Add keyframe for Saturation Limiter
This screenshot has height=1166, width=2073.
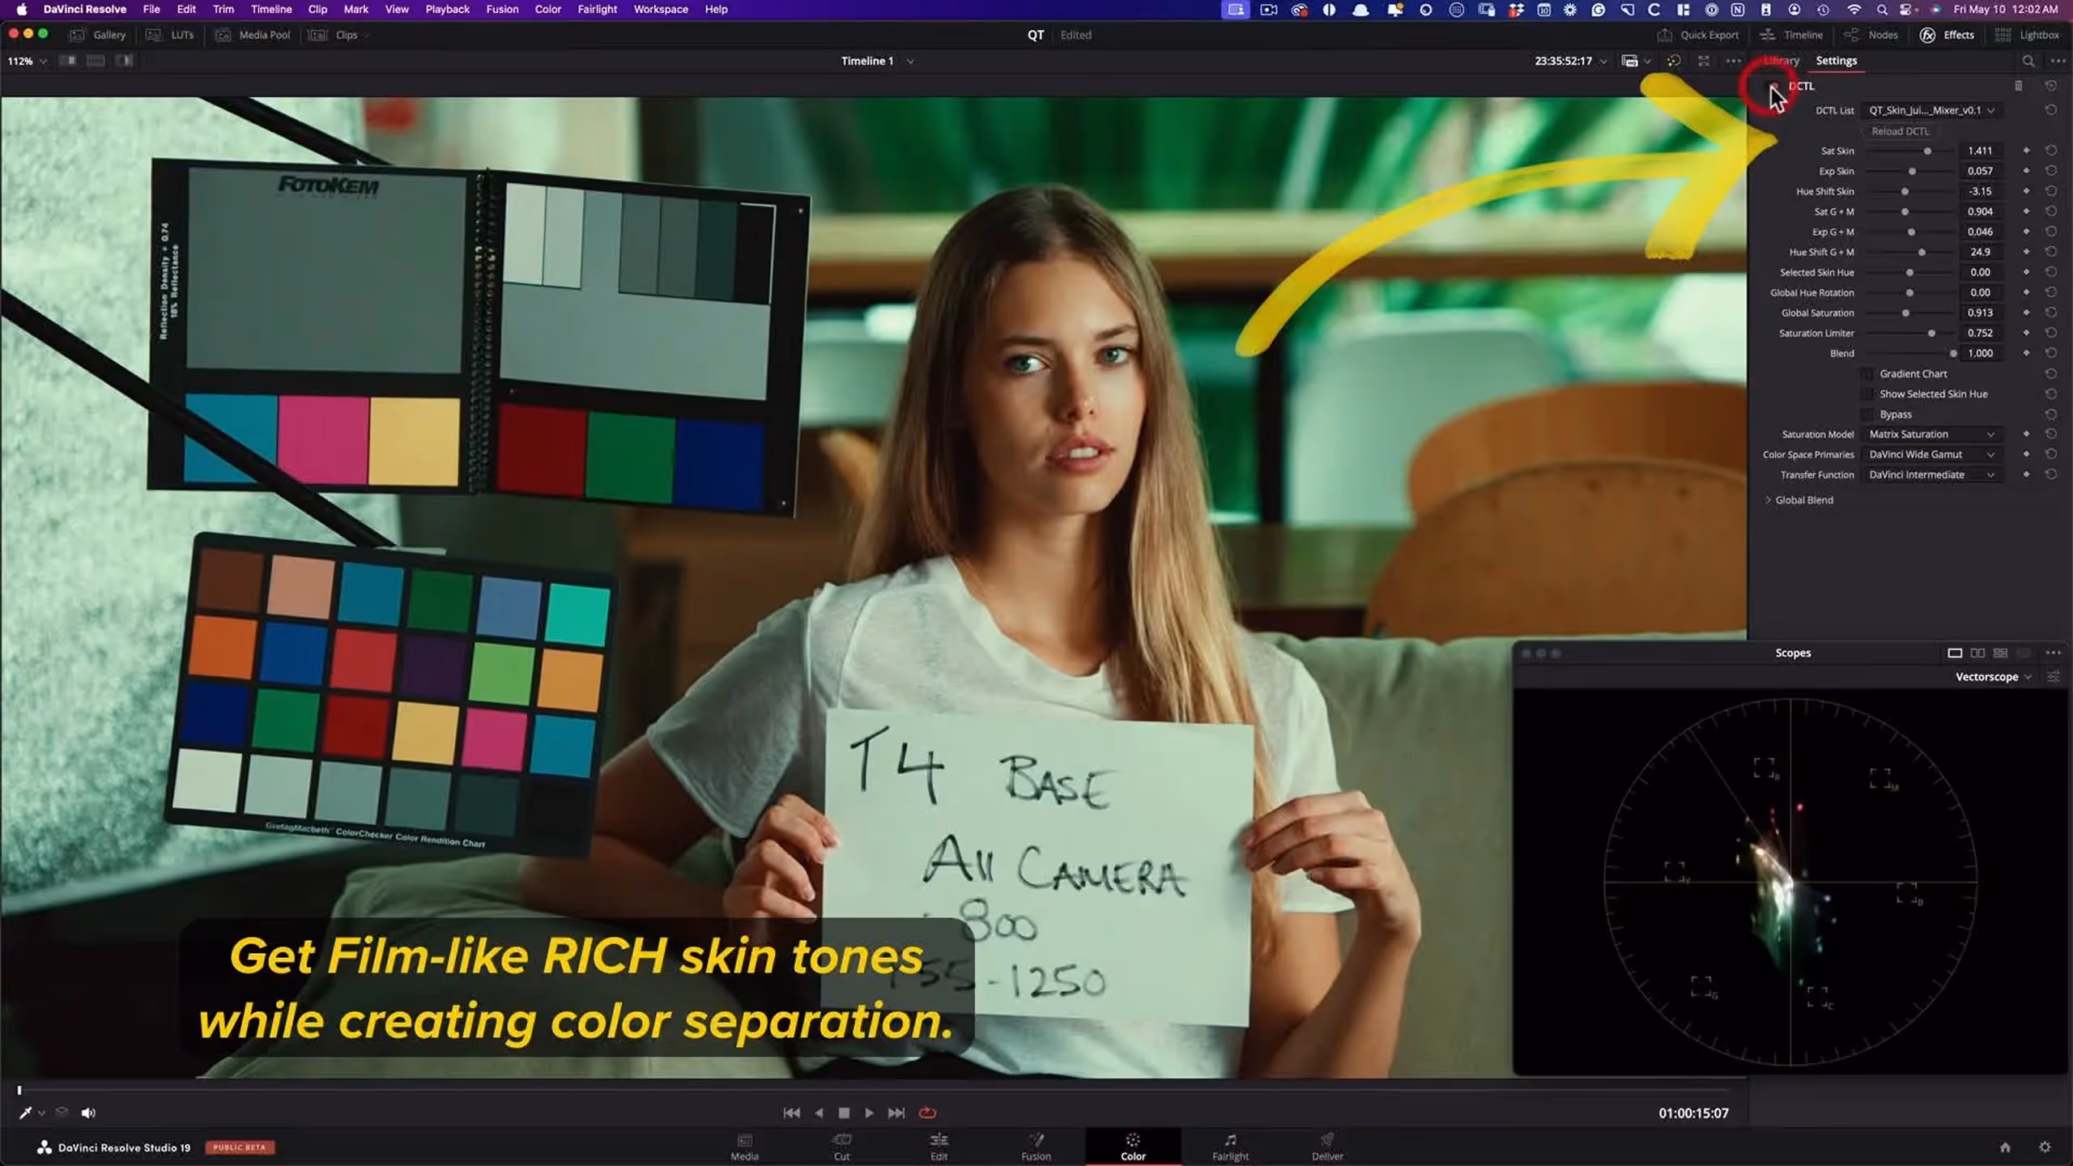point(2026,333)
